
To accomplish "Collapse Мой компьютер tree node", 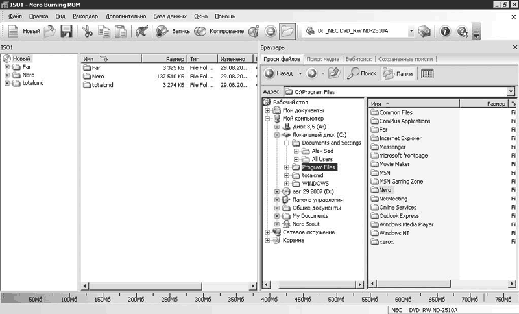I will tap(267, 119).
